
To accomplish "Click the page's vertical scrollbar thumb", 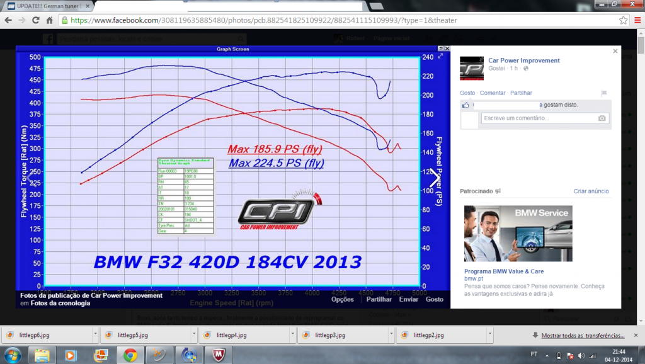I will pos(641,45).
